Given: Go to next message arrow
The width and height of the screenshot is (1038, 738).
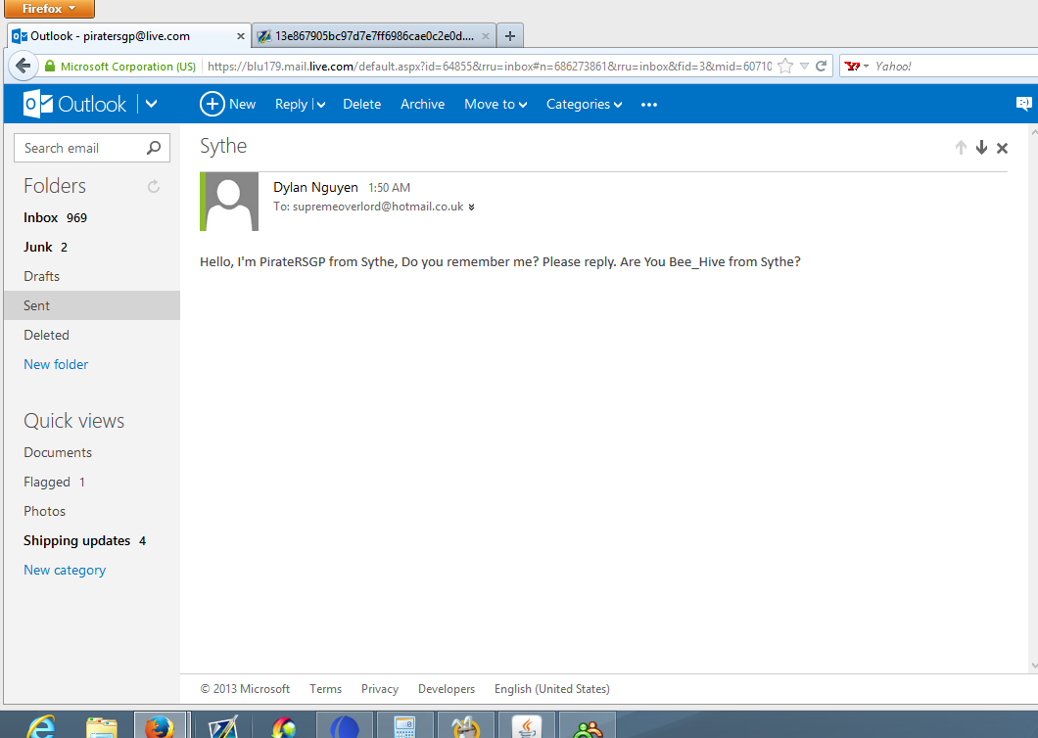Looking at the screenshot, I should pos(982,148).
